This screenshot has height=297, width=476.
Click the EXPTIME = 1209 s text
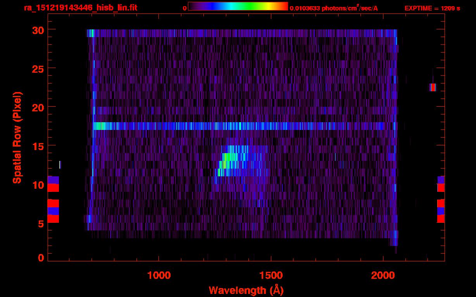[432, 8]
